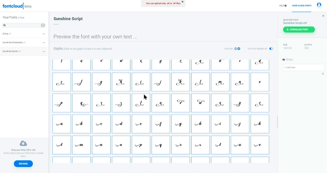The width and height of the screenshot is (327, 173).
Task: Open options menu for Sunshine Script.otf
Action: 44,51
